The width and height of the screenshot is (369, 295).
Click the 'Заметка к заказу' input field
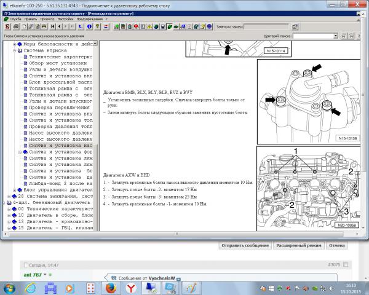tap(266, 27)
